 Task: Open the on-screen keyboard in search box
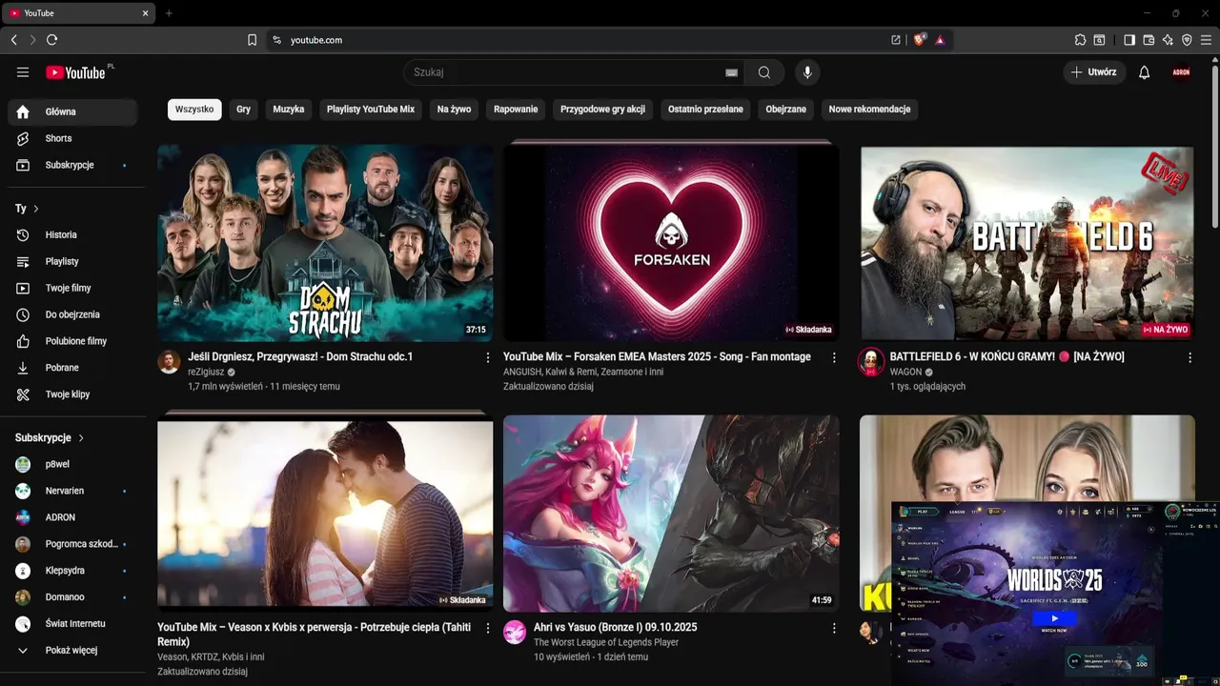coord(731,72)
